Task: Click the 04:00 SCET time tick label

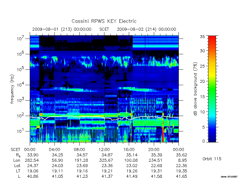Action: point(54,150)
